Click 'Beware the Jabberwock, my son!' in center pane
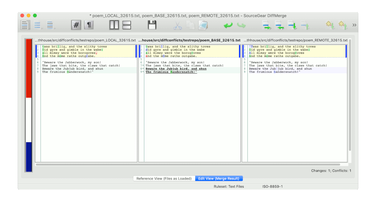Screen dimensions: 376x213 pyautogui.click(x=175, y=62)
